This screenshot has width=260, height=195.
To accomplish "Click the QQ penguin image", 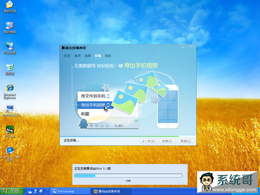I will click(x=83, y=124).
